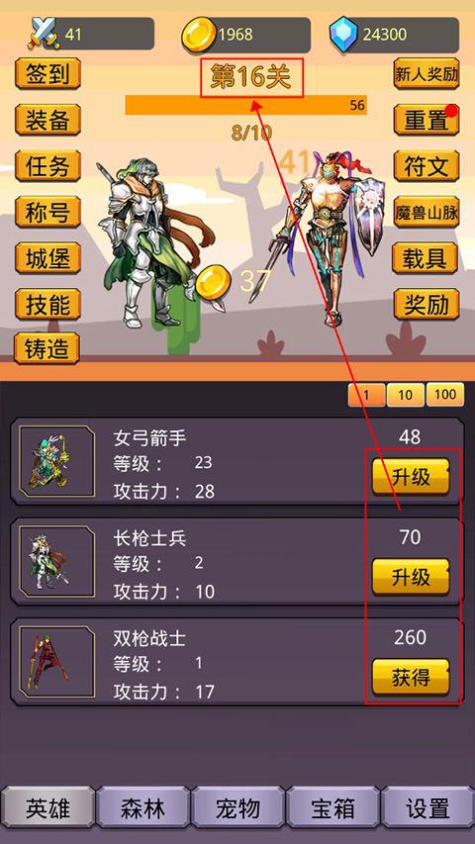Open the 宝箱 tab
Viewport: 475px width, 844px height.
click(x=332, y=808)
